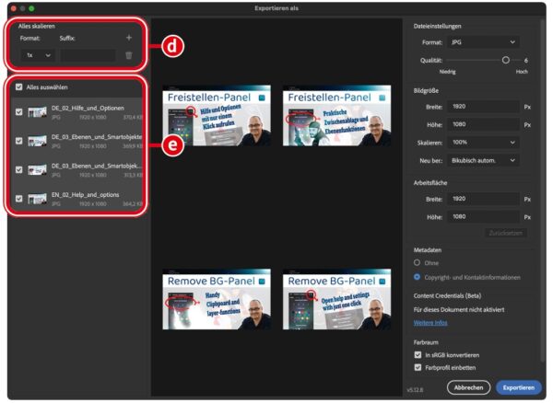The image size is (553, 403).
Task: Toggle the Alles auswählen checkbox
Action: point(19,86)
